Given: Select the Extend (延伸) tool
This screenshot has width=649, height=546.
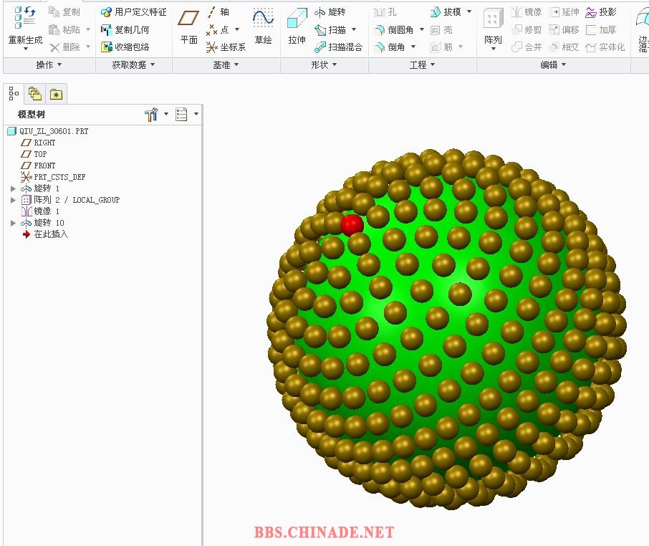Looking at the screenshot, I should click(564, 12).
